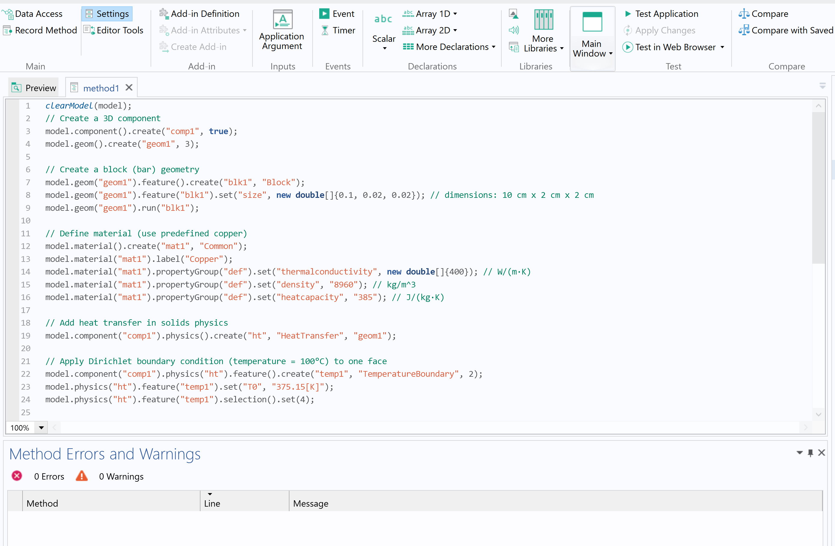Toggle the Settings button

tap(107, 14)
